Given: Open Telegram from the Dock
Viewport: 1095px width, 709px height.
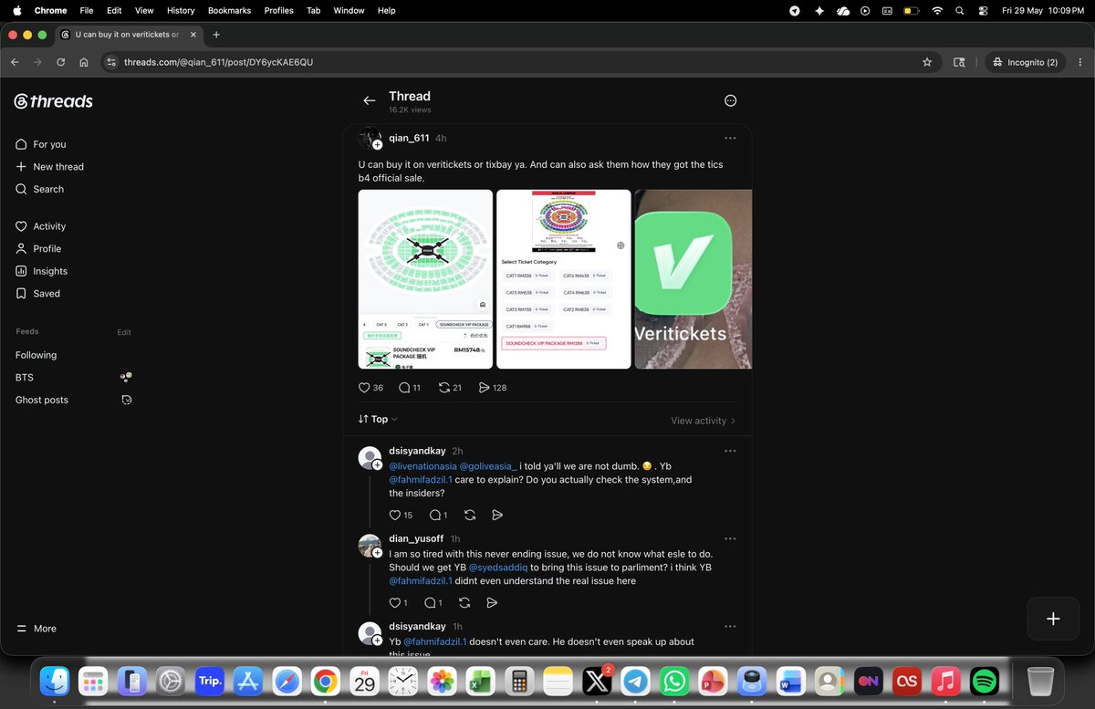Looking at the screenshot, I should (x=636, y=682).
